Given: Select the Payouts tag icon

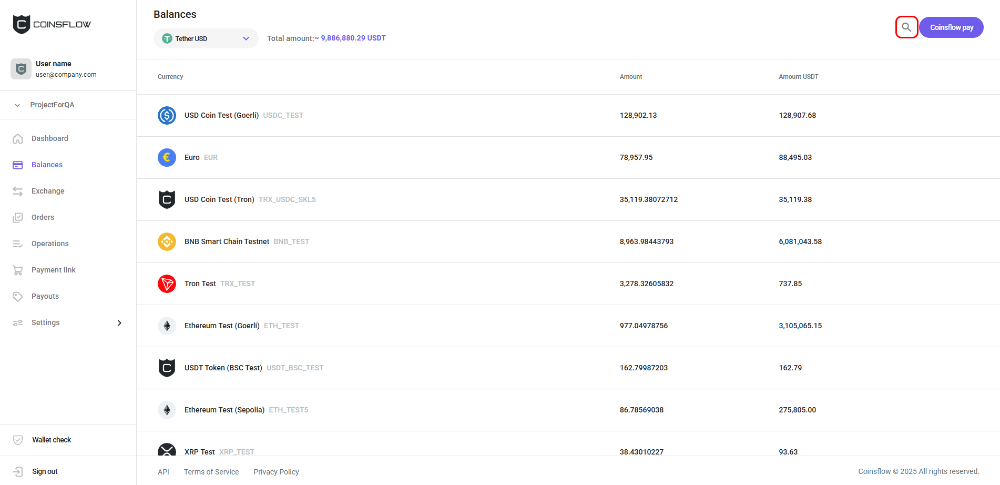Looking at the screenshot, I should [17, 296].
